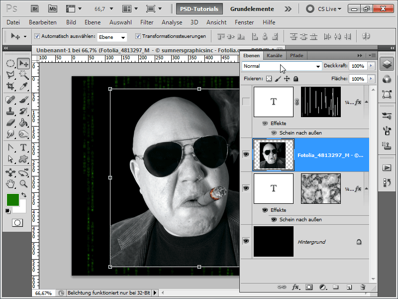Hide Schein nach außen on marble layer

tap(274, 219)
